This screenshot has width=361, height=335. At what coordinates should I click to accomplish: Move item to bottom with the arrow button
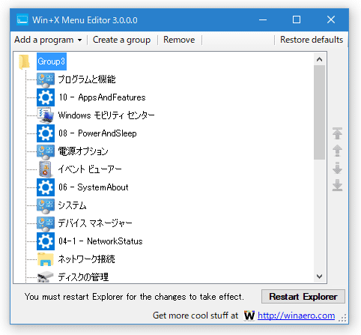(337, 185)
